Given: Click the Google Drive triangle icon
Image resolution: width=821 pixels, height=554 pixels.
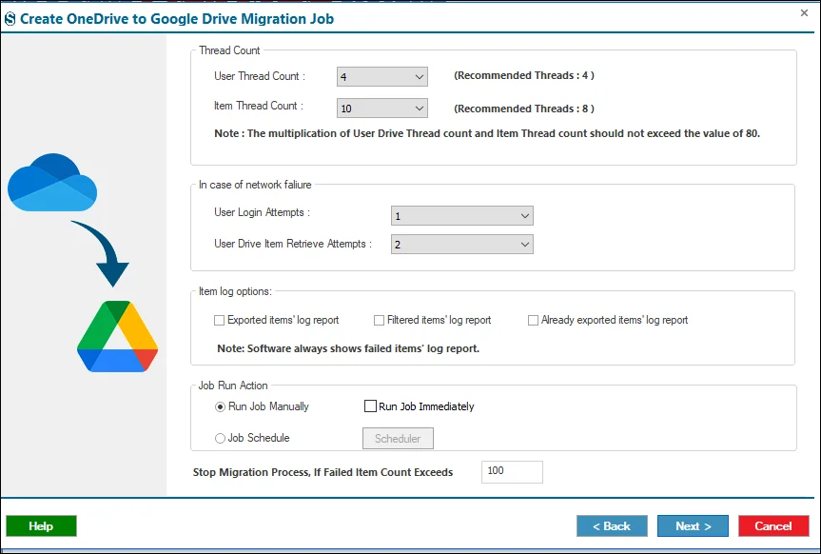Looking at the screenshot, I should coord(117,336).
